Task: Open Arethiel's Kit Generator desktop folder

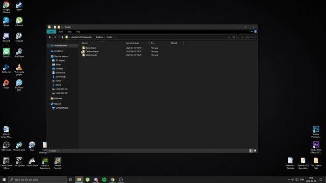Action: coord(303,163)
